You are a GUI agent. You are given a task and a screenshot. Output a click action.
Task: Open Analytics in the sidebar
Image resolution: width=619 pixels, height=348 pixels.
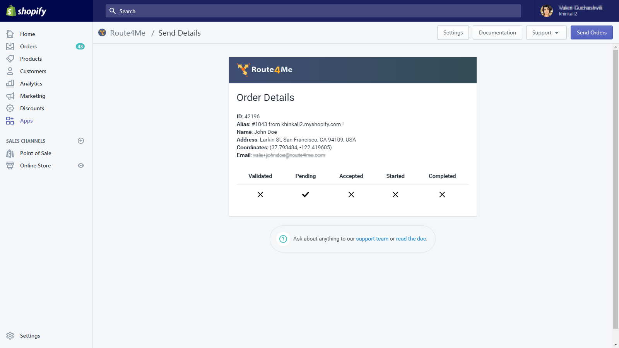click(31, 84)
